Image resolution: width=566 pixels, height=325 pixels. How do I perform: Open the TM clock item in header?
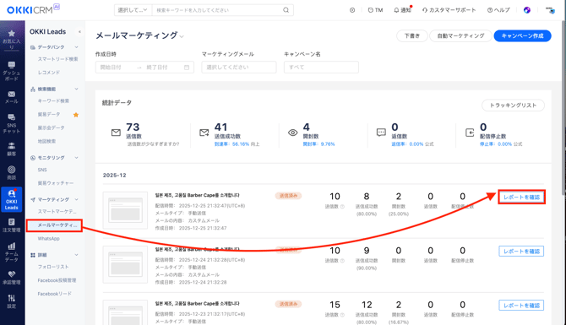click(375, 10)
